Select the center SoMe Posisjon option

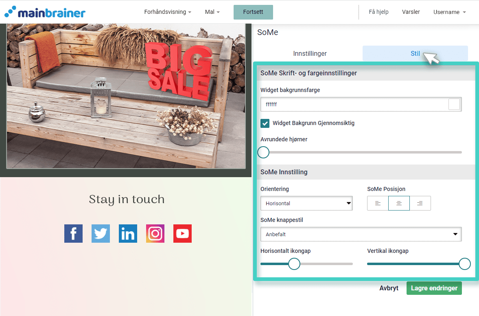pyautogui.click(x=399, y=203)
